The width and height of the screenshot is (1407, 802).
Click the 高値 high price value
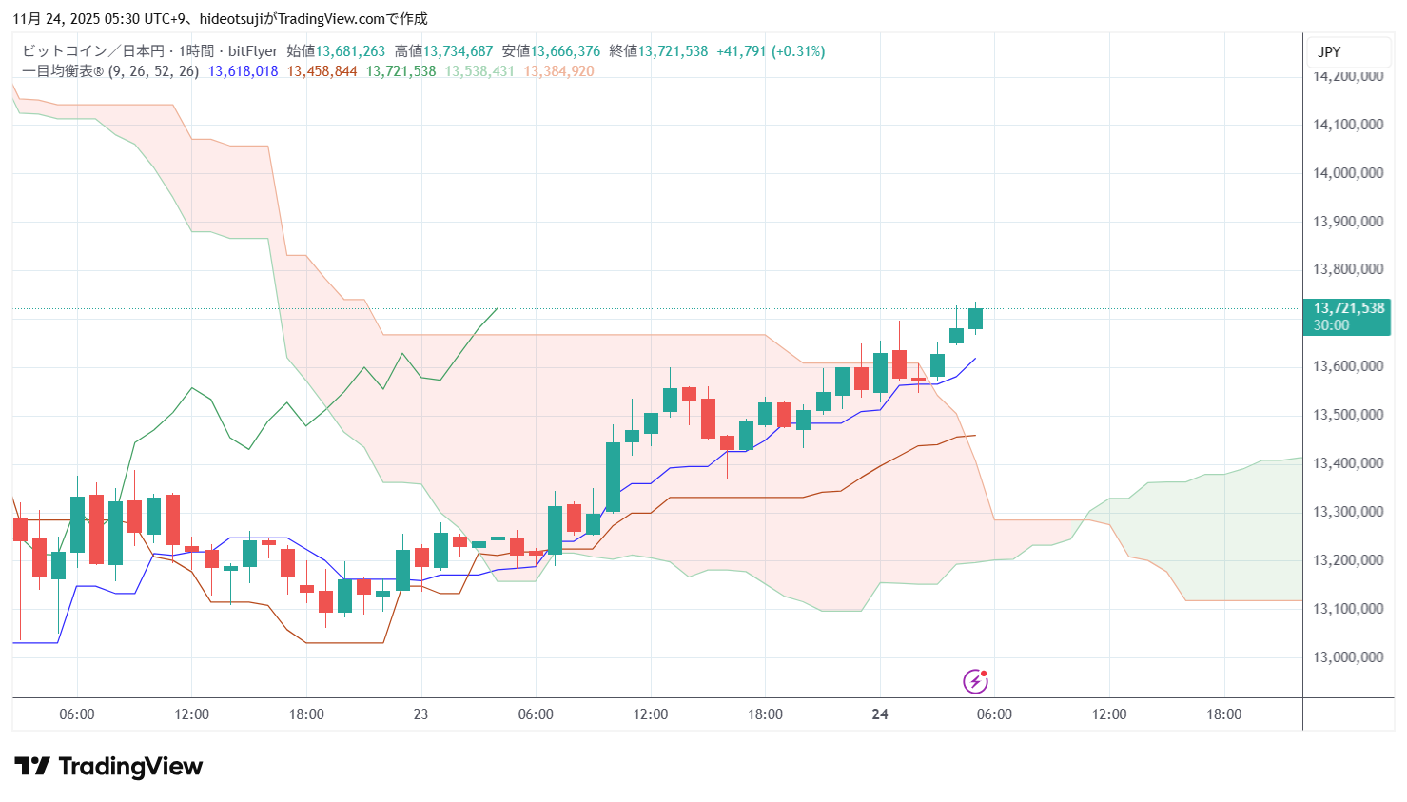click(458, 51)
